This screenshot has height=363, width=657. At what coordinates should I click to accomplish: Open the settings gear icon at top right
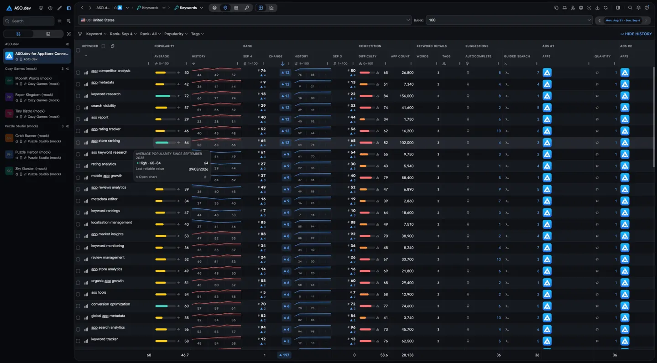639,8
